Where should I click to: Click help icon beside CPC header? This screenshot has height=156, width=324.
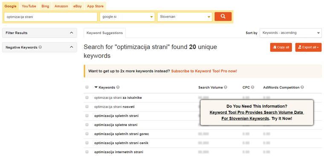(252, 87)
